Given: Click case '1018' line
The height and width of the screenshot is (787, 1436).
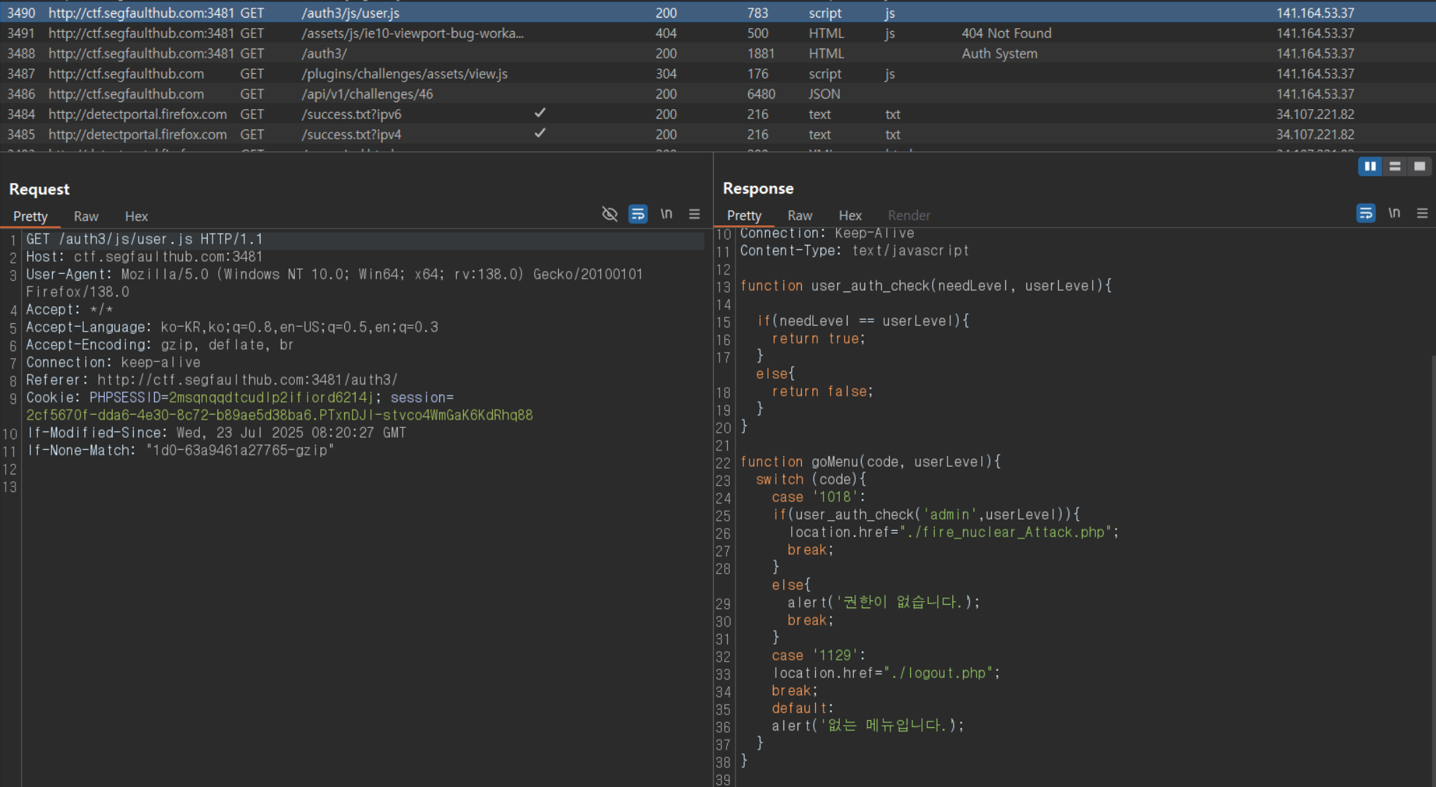Looking at the screenshot, I should click(x=818, y=497).
